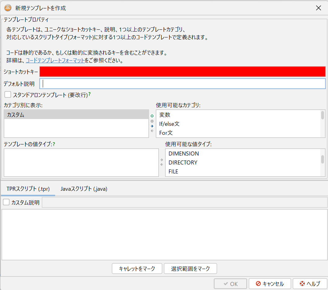Click the キャレットをマーク button
Image resolution: width=328 pixels, height=290 pixels.
click(137, 268)
